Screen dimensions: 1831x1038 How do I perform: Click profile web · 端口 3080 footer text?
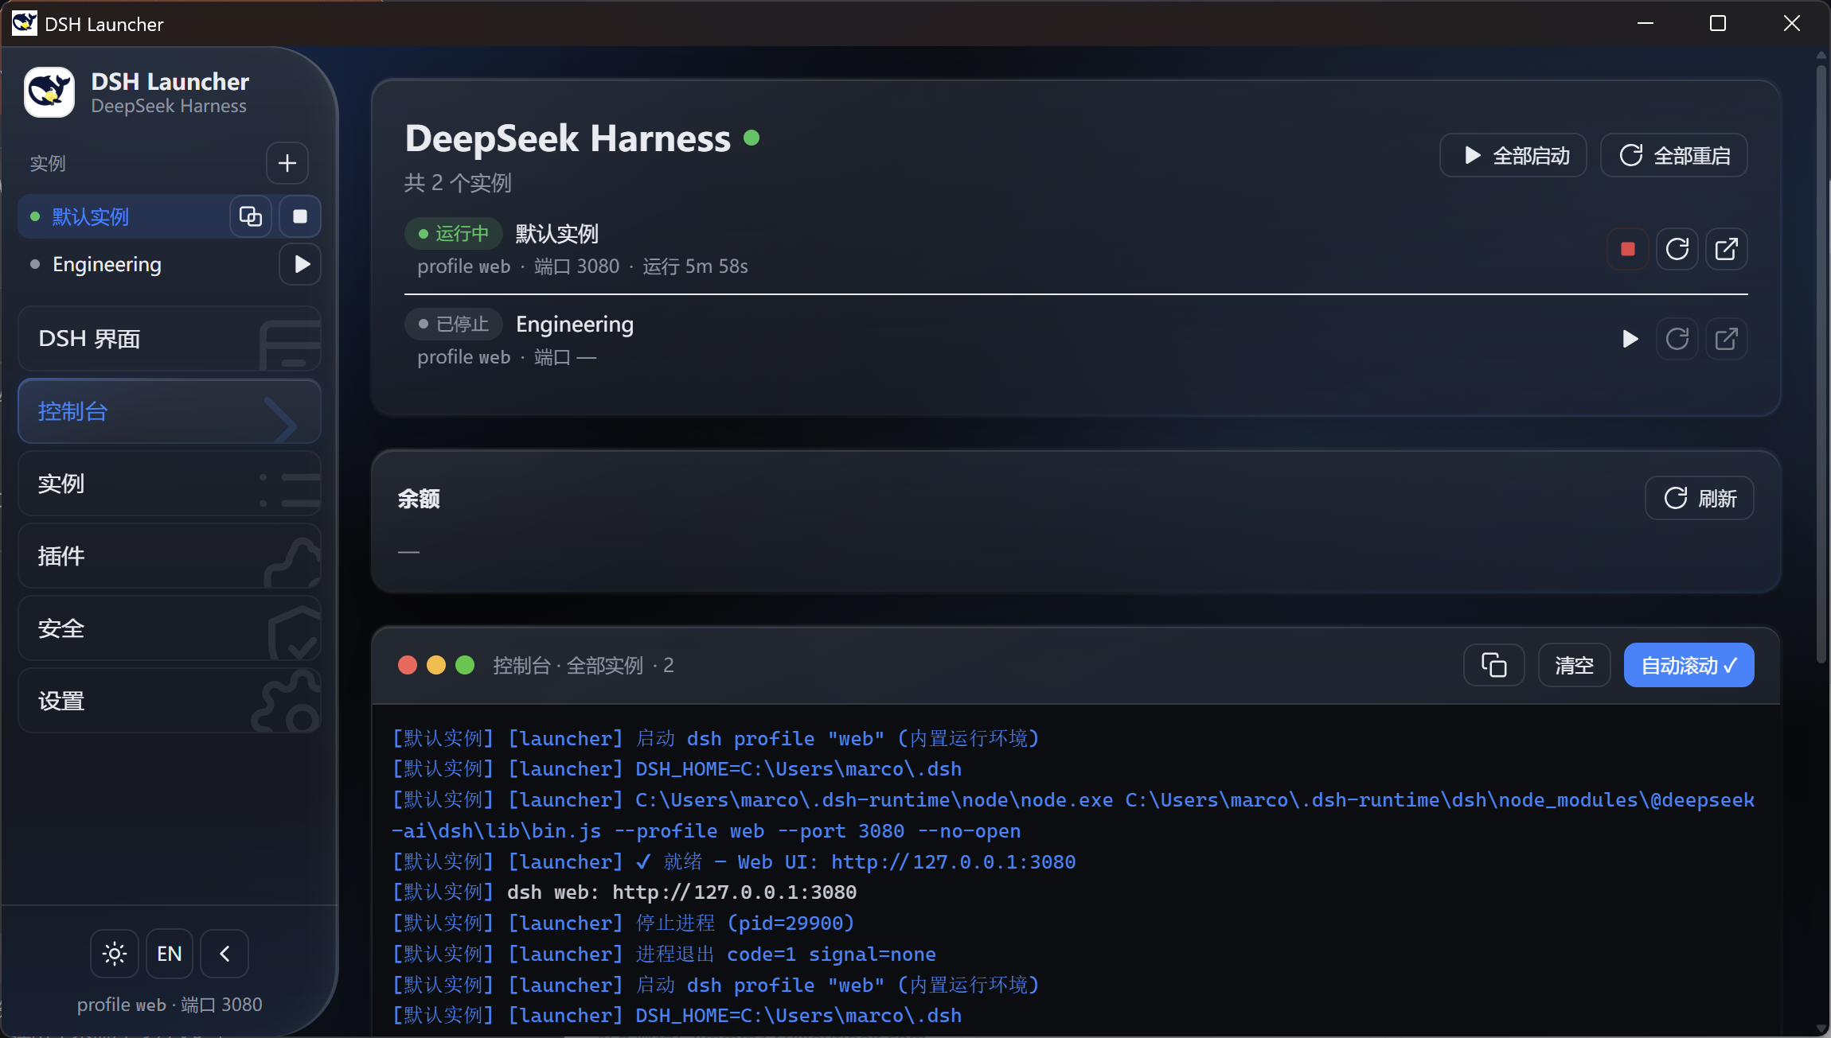pos(170,1005)
